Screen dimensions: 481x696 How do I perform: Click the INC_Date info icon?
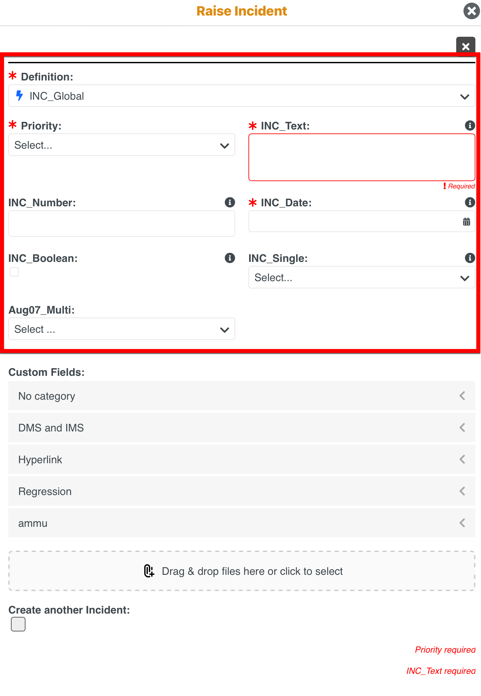(x=470, y=202)
